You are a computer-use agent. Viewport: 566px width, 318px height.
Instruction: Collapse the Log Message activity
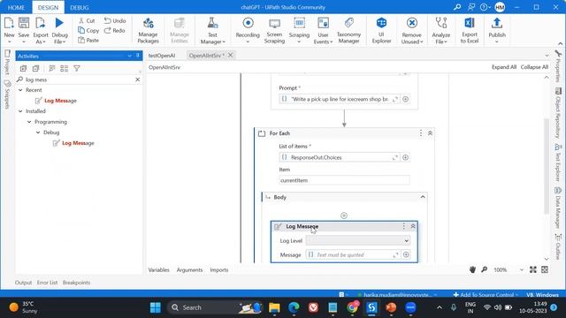click(413, 226)
